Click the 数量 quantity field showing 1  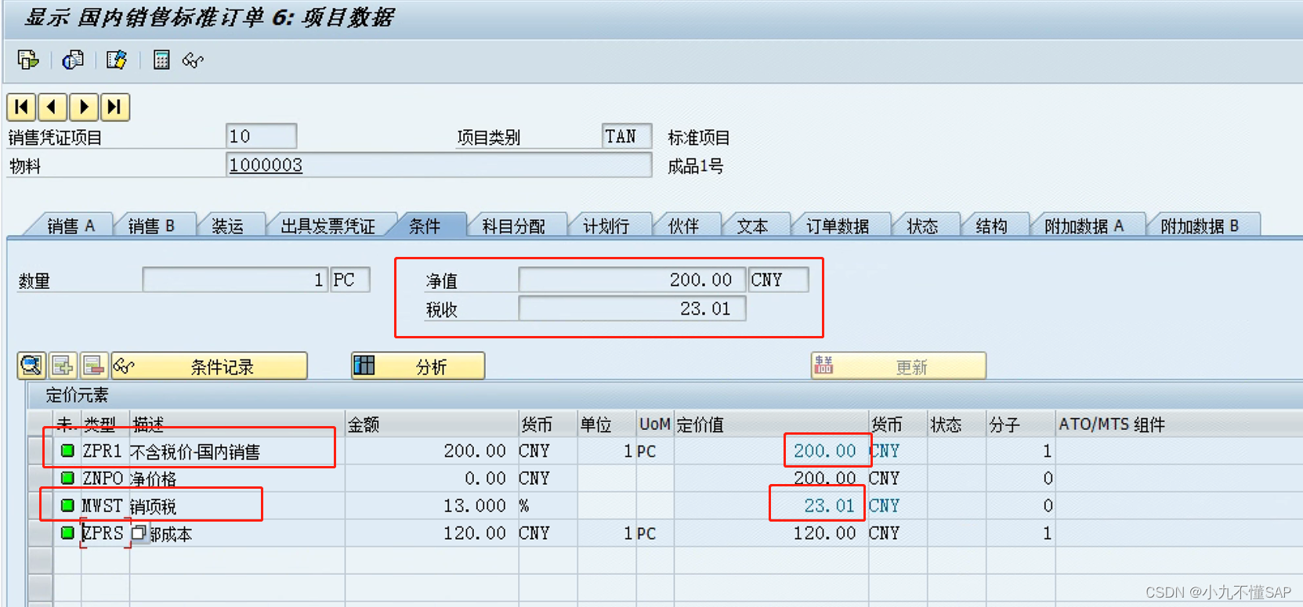[x=235, y=280]
